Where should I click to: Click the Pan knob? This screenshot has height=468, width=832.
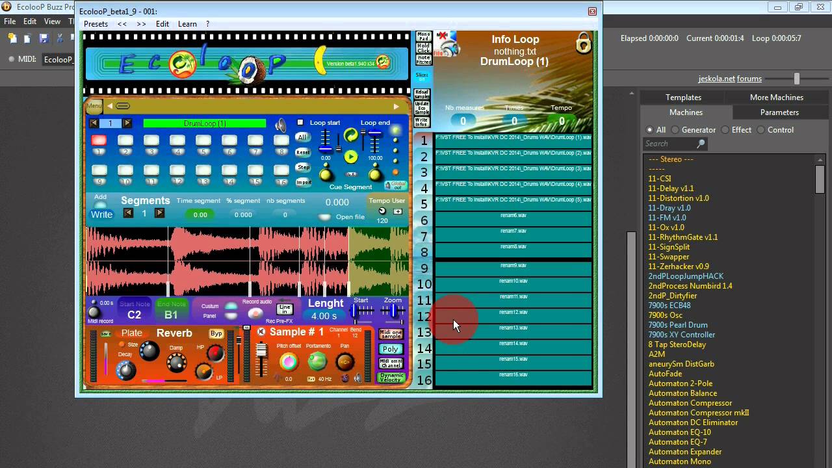pyautogui.click(x=345, y=362)
